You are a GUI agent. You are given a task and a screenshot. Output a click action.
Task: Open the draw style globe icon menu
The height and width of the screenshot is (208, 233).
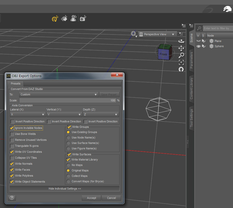pyautogui.click(x=134, y=34)
